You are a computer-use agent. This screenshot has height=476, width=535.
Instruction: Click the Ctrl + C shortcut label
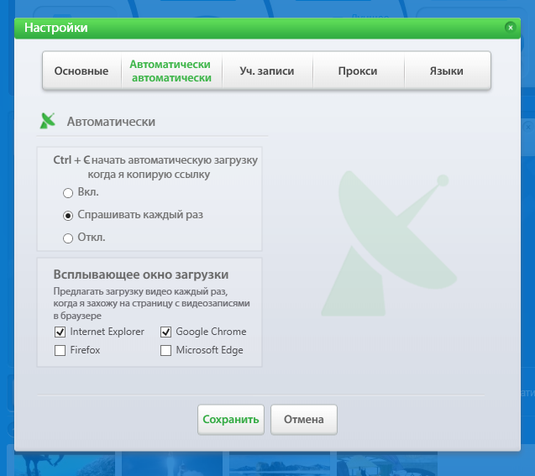pos(71,160)
